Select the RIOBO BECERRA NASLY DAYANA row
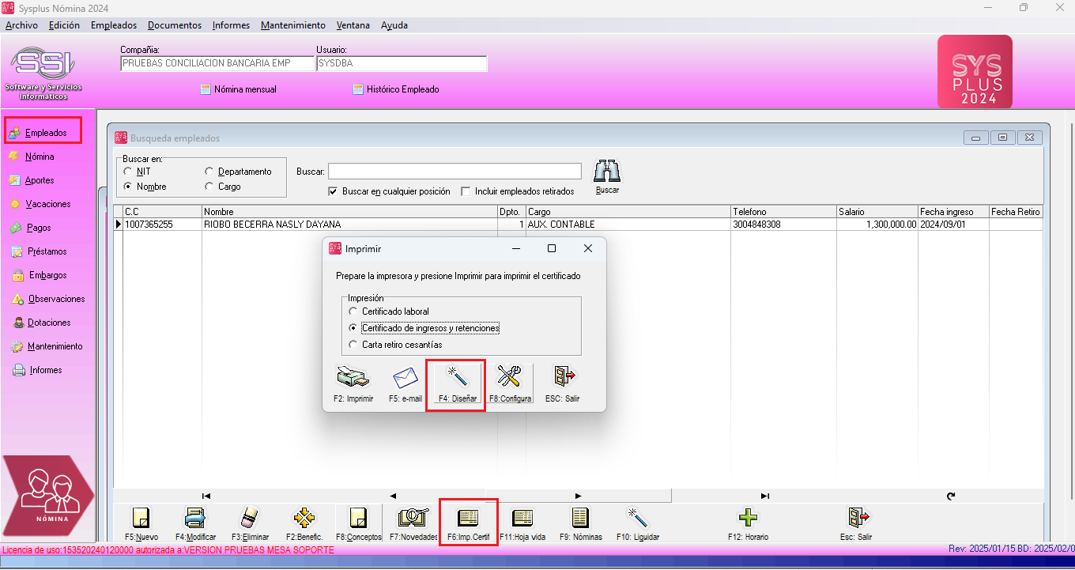This screenshot has height=570, width=1075. 579,225
